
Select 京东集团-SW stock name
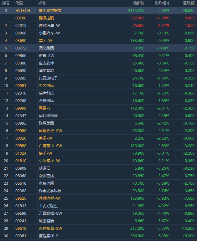(x=50, y=228)
